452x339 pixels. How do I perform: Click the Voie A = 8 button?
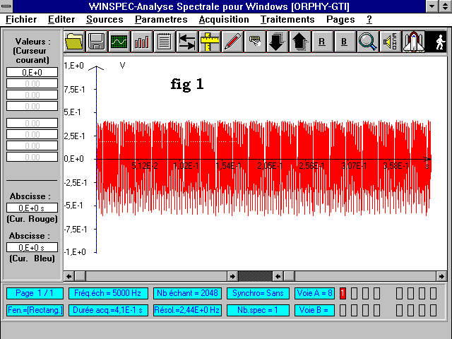click(314, 294)
